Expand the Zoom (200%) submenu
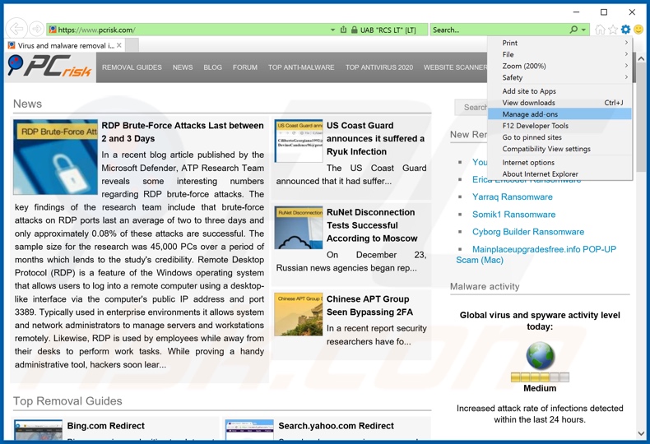This screenshot has height=444, width=650. (x=559, y=66)
